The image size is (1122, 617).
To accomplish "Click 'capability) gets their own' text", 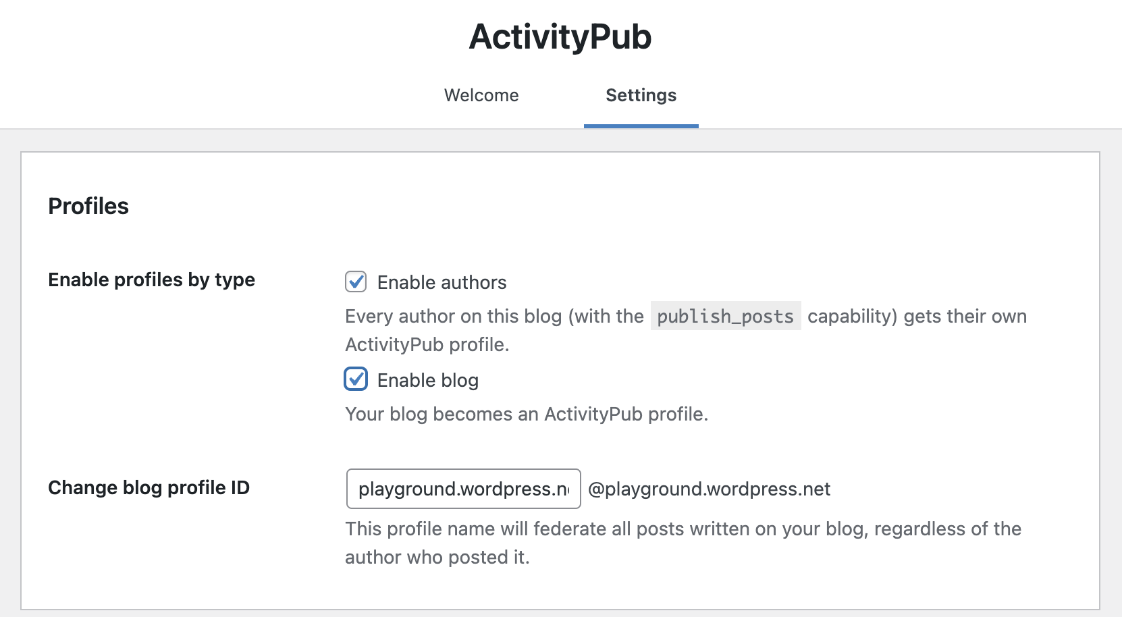I will pos(917,316).
